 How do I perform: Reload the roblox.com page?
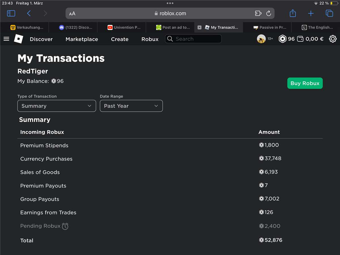click(x=269, y=13)
